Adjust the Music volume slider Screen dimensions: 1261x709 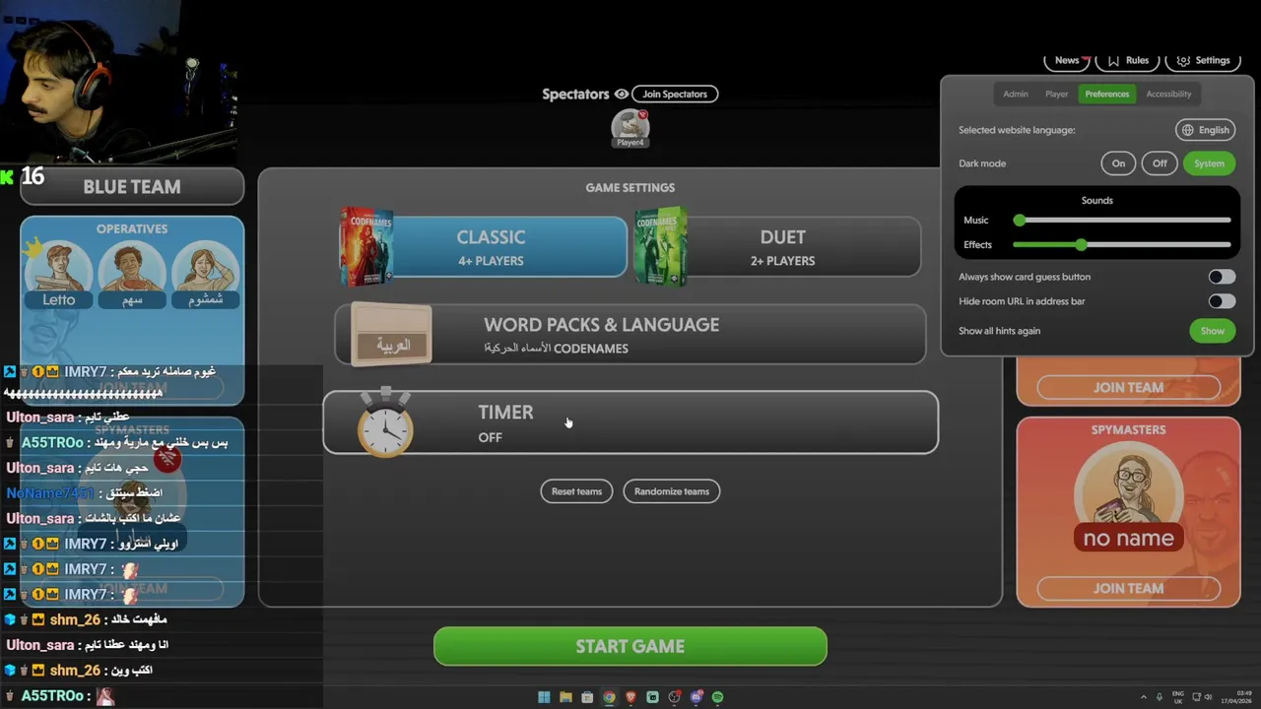pos(1122,221)
